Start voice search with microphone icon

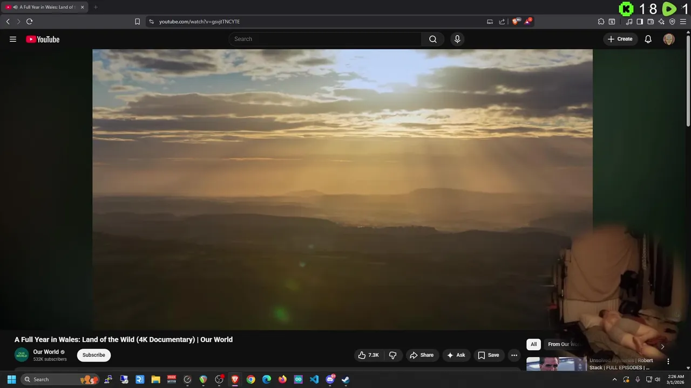coord(457,39)
